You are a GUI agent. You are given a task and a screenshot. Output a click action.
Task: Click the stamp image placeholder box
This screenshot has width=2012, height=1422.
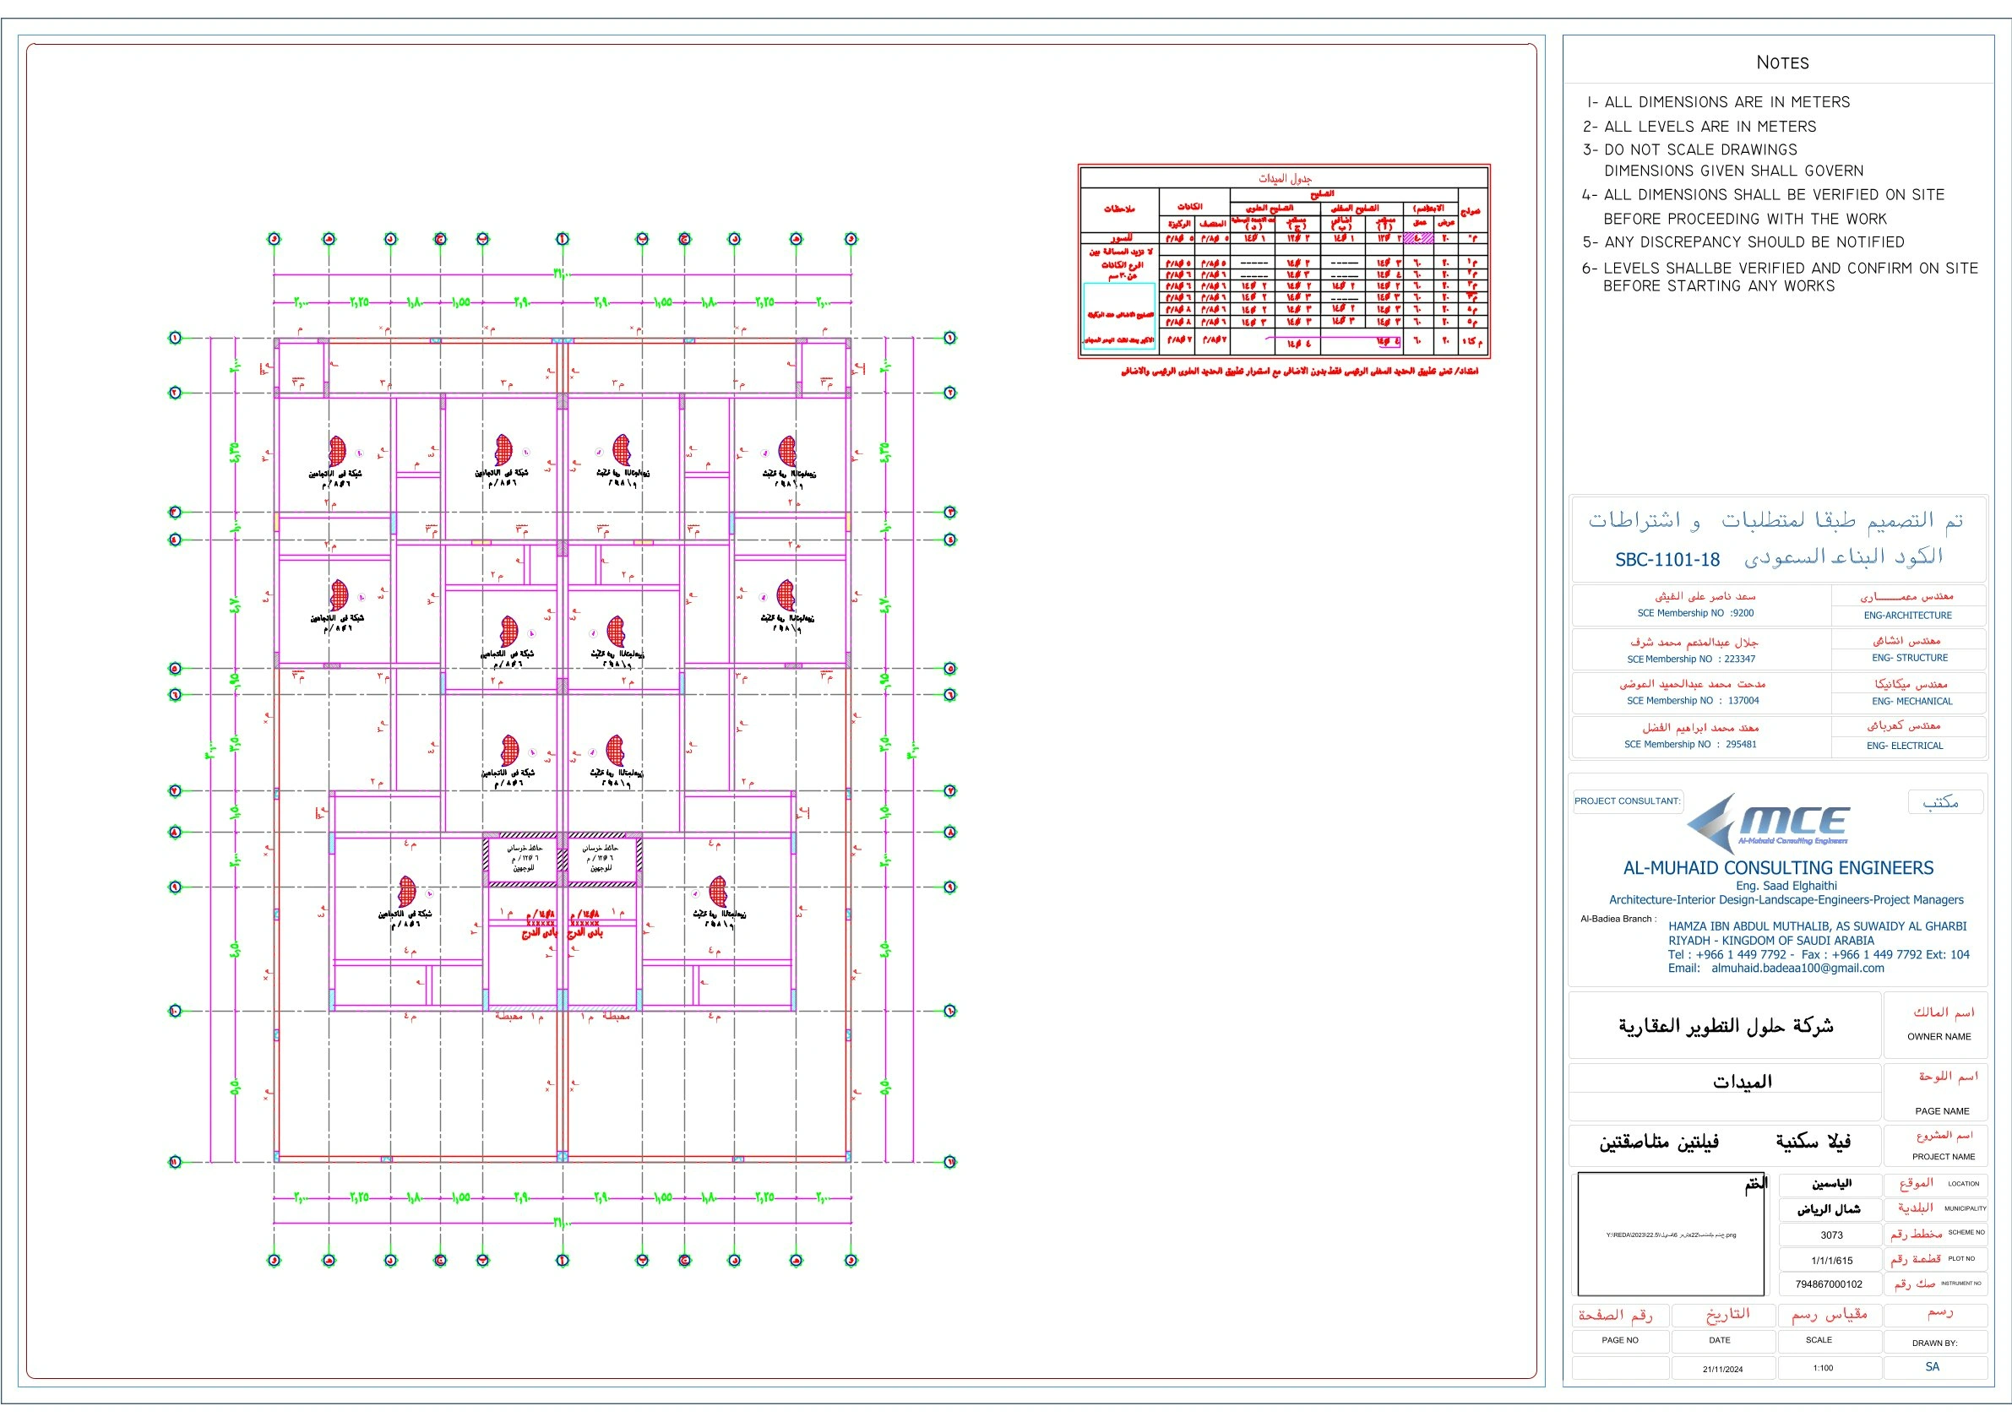[1670, 1235]
